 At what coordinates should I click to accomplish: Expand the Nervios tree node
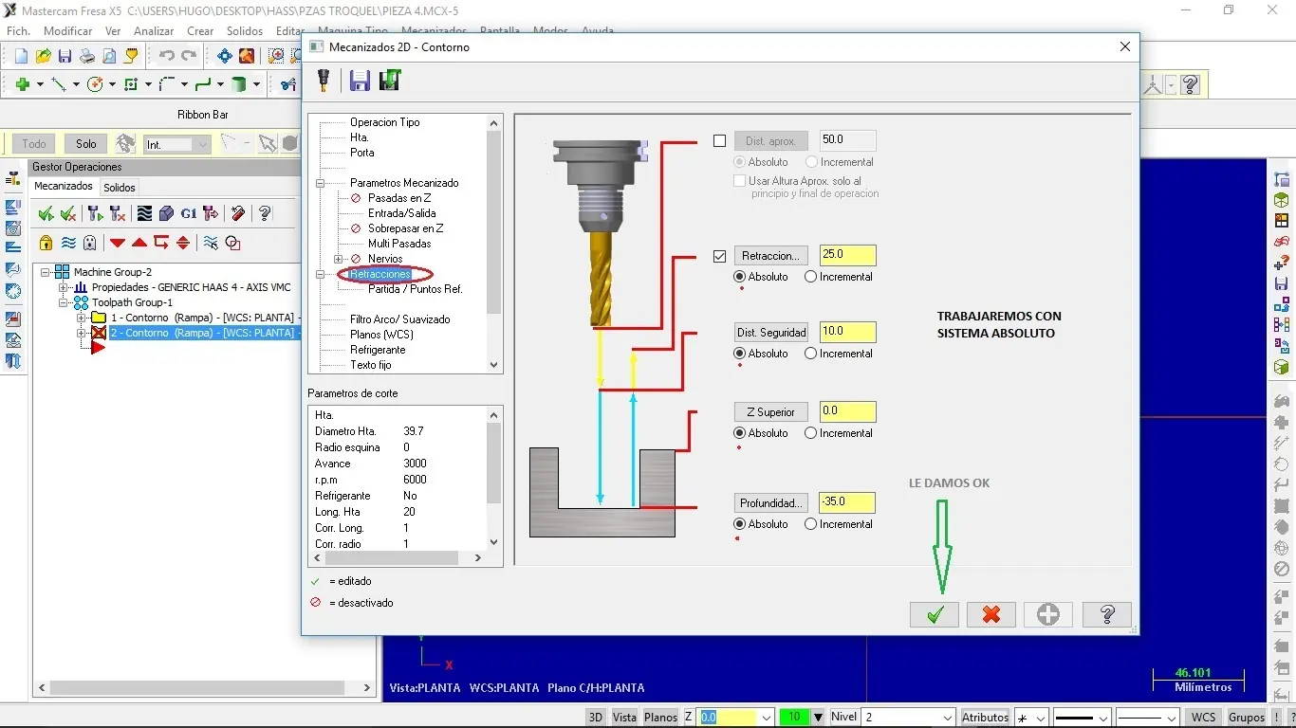click(339, 259)
